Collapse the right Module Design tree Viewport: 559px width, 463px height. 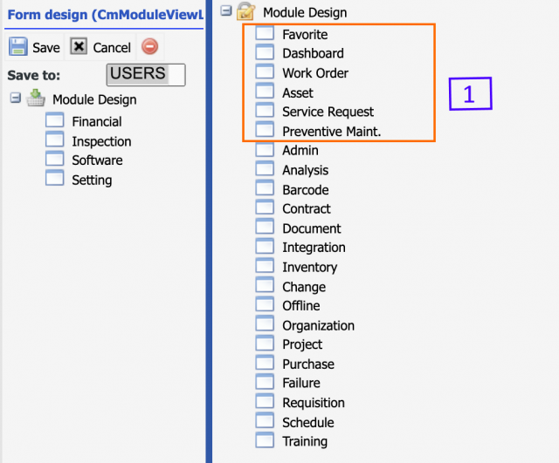(x=225, y=11)
